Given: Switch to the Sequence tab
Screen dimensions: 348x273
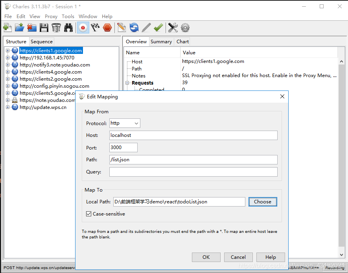Looking at the screenshot, I should coord(42,42).
